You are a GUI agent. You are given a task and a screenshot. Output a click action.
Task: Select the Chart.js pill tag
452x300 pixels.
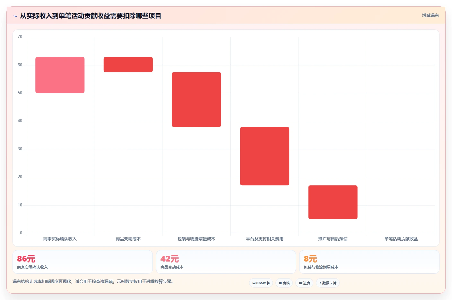(x=261, y=283)
